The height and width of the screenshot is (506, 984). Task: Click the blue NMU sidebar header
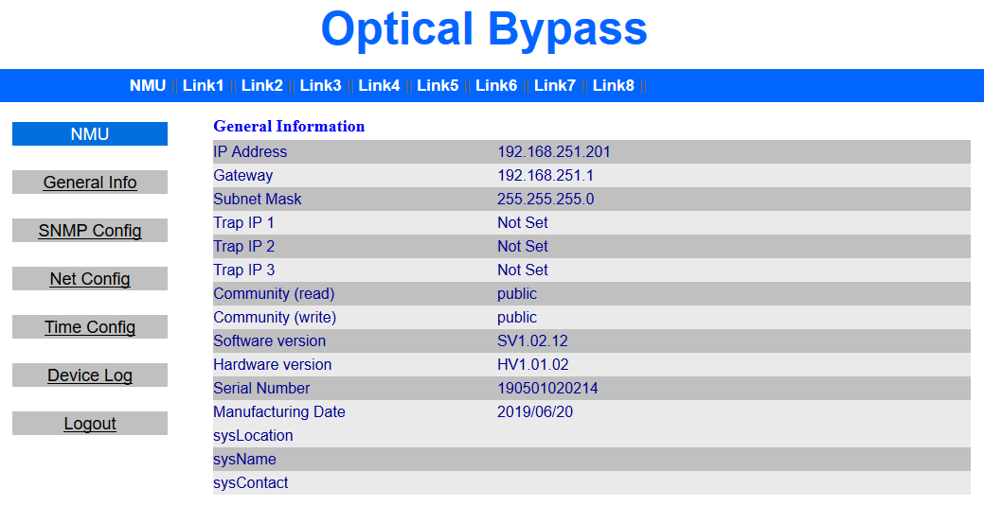point(90,134)
